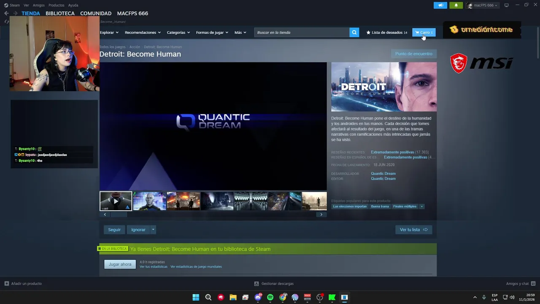Screen dimensions: 540x304
Task: Open Google Chrome from the taskbar
Action: pyautogui.click(x=283, y=297)
